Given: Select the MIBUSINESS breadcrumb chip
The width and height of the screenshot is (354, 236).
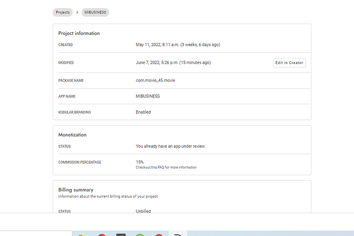Looking at the screenshot, I should pos(95,12).
